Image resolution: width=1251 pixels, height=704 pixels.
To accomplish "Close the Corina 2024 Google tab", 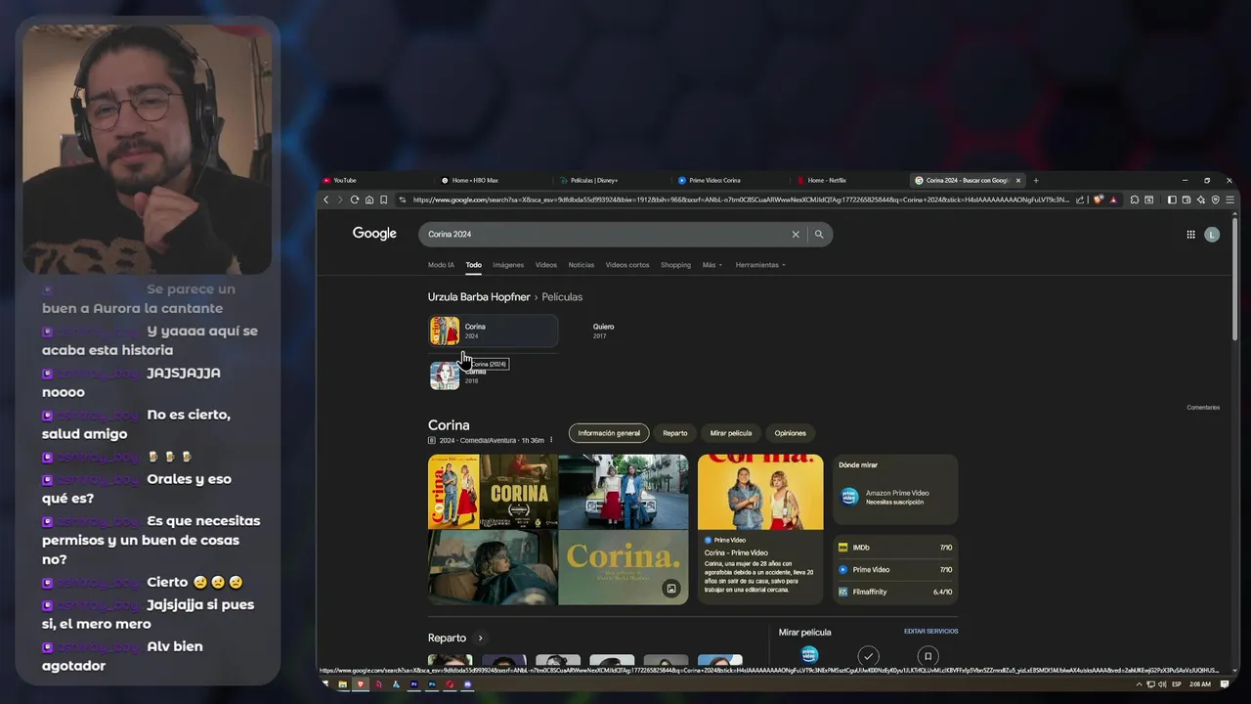I will 1018,180.
